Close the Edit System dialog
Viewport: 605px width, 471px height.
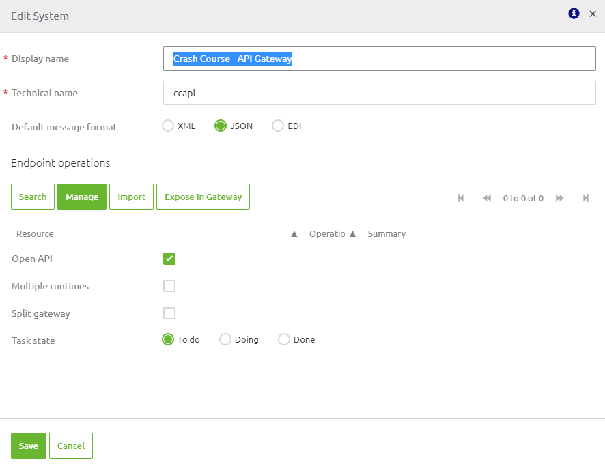593,14
